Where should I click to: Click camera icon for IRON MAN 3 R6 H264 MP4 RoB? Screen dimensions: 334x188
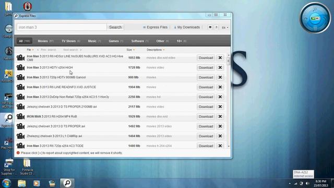(21, 116)
